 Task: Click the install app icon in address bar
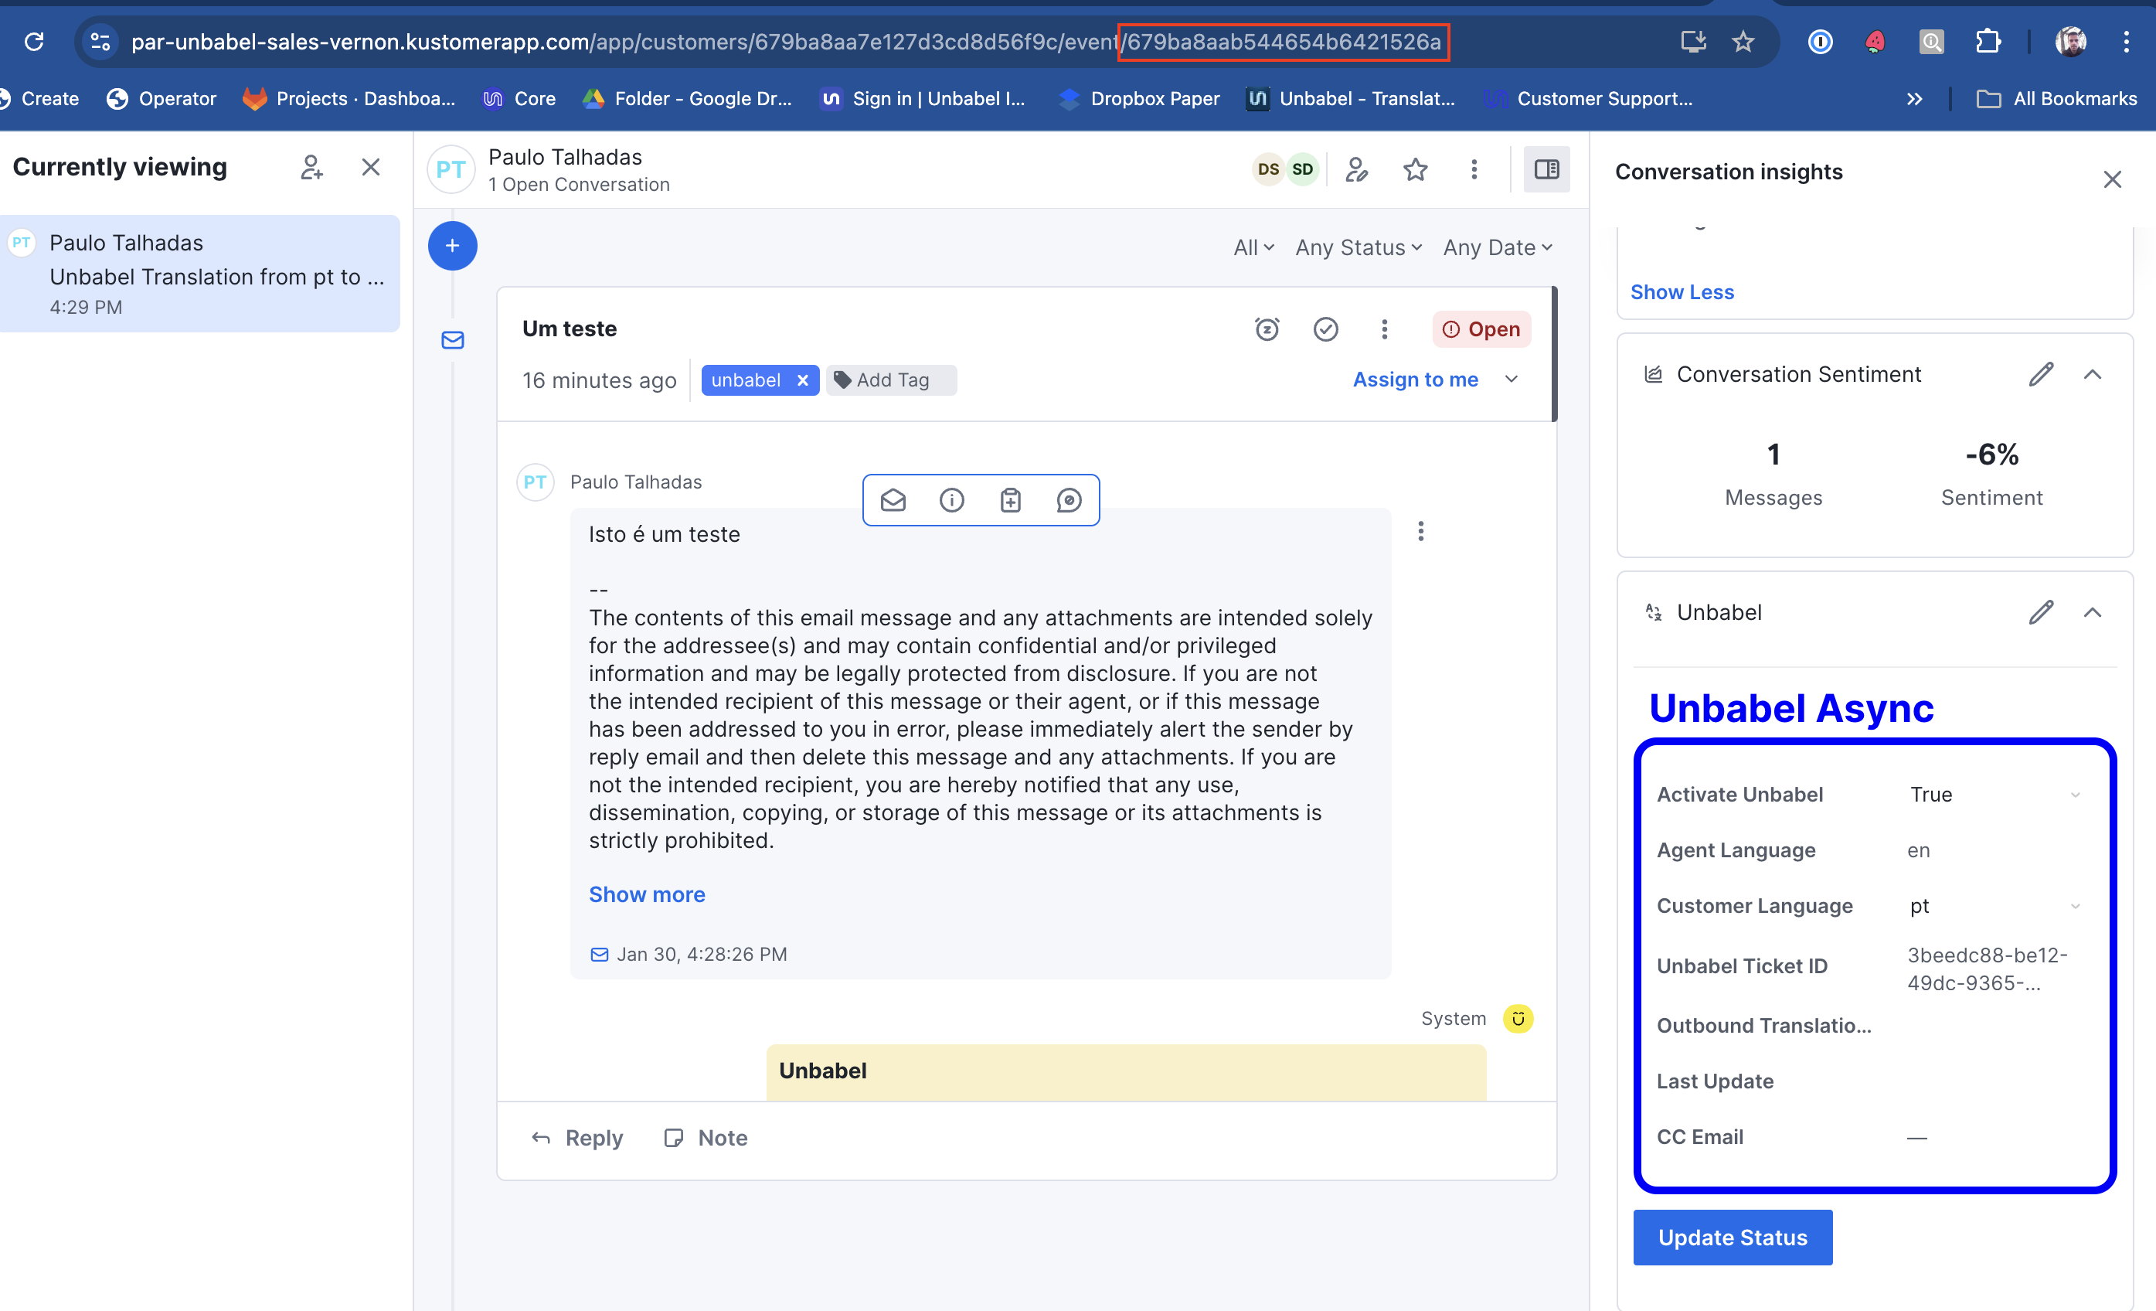[1694, 41]
